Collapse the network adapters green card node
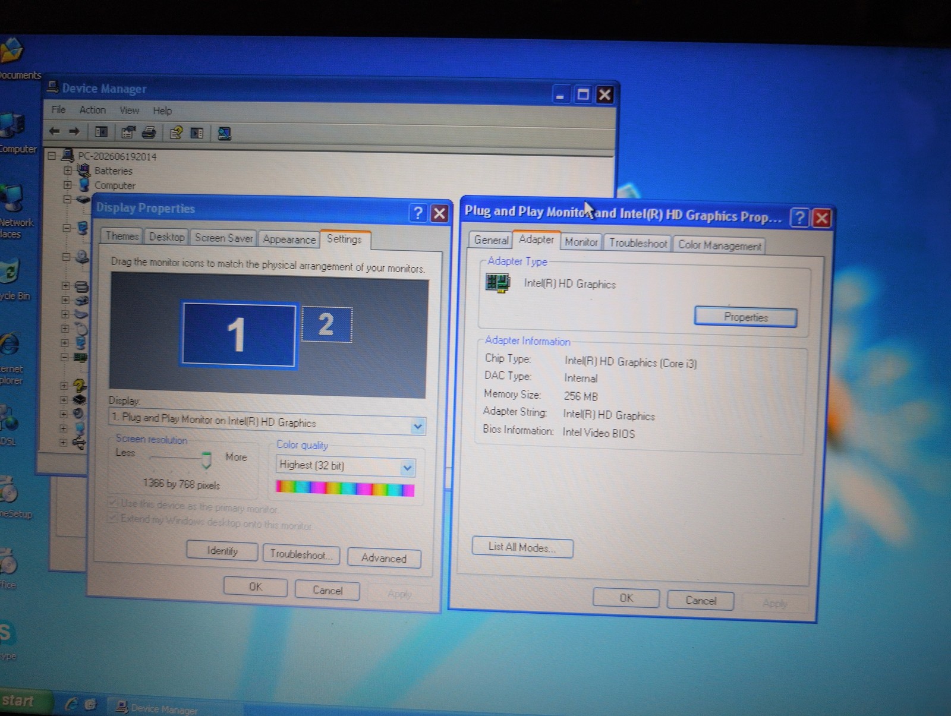Viewport: 951px width, 716px height. (x=65, y=357)
